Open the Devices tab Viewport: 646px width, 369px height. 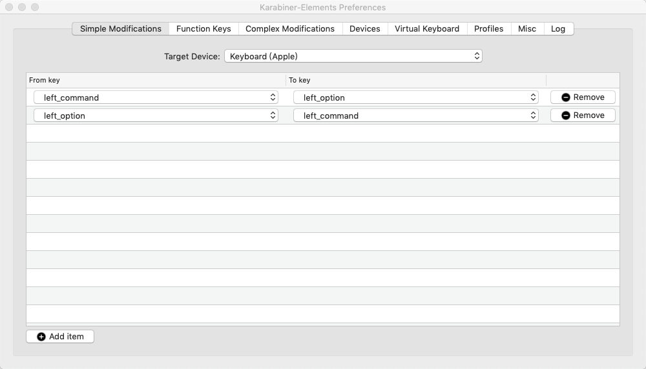click(364, 29)
